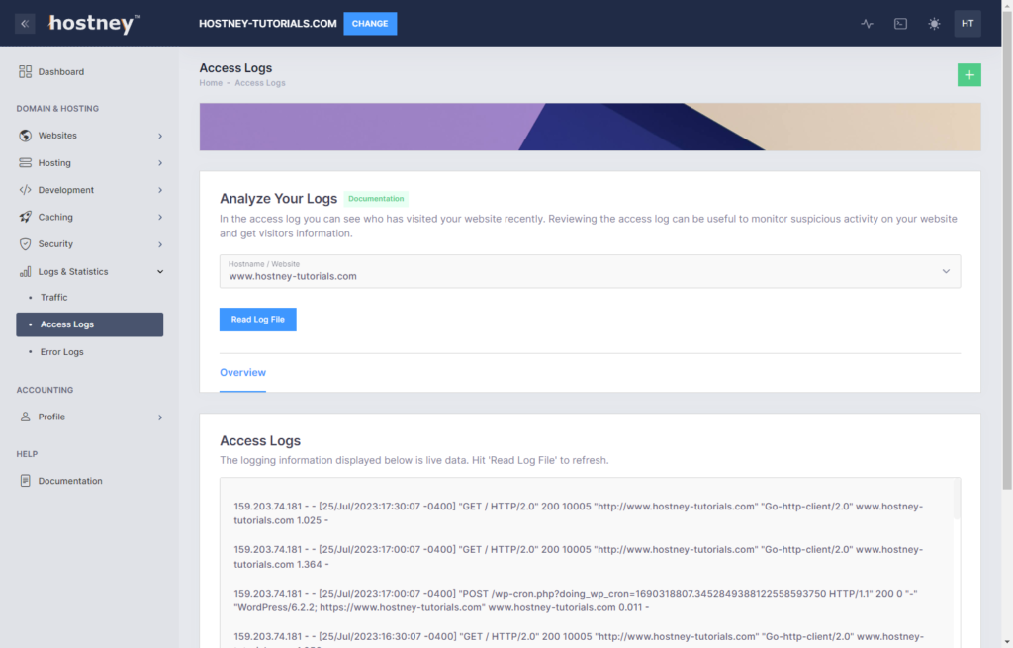Collapse the sidebar using the back arrow
This screenshot has height=648, width=1013.
(25, 23)
